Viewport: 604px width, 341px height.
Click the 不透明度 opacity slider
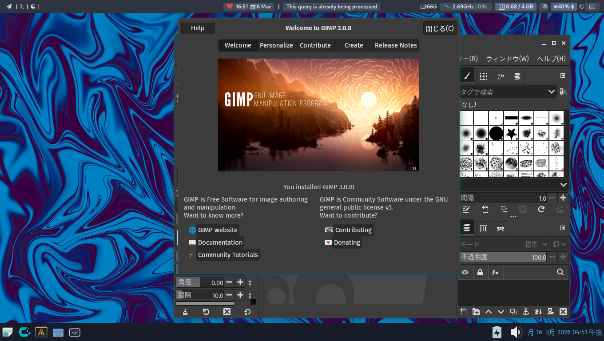click(503, 257)
